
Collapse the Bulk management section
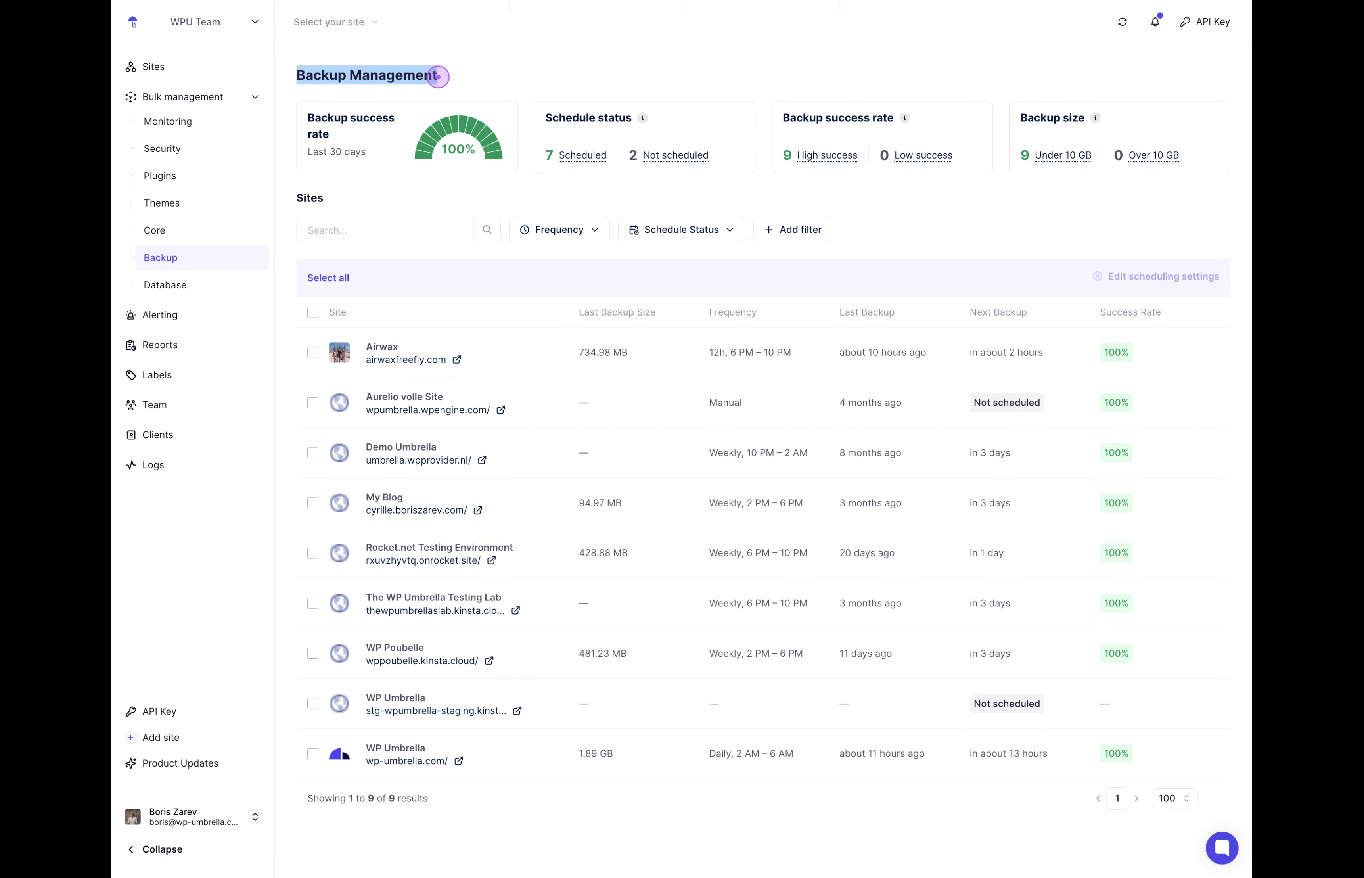255,97
